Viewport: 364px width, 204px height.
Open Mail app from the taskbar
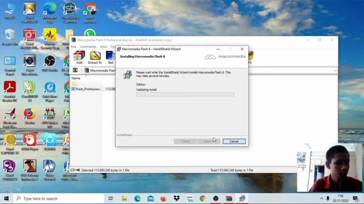tap(150, 198)
